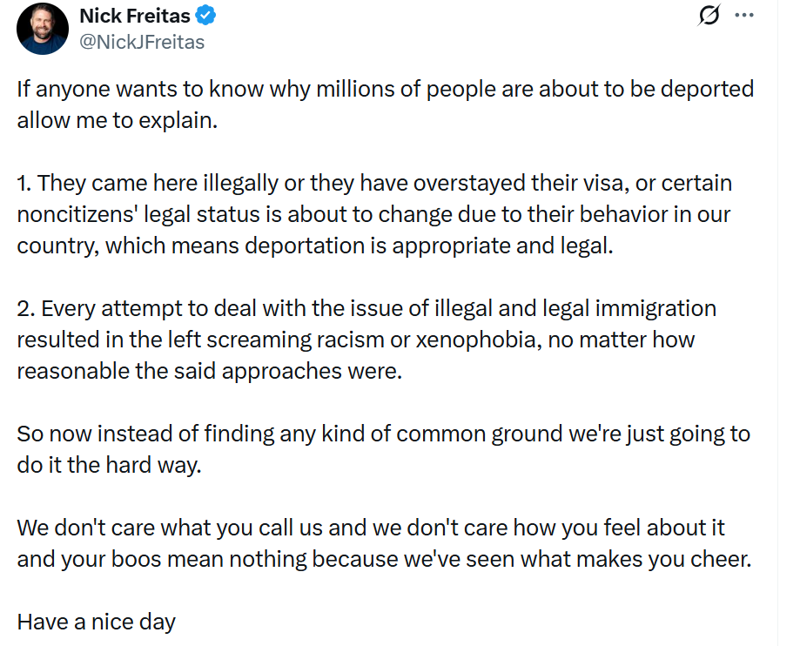Click the Nick Freitas display name
The width and height of the screenshot is (800, 646).
click(136, 16)
